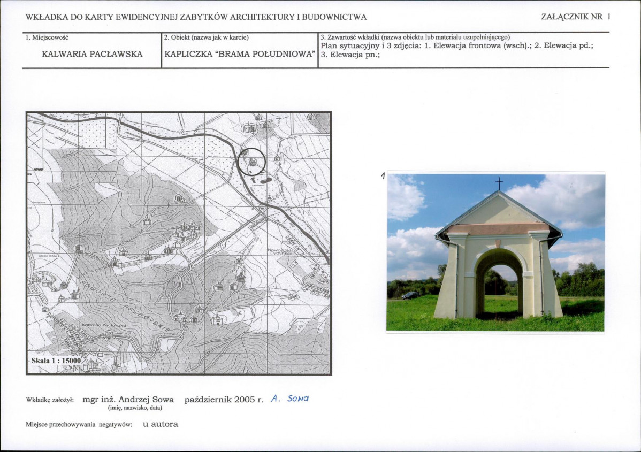
Task: Click the cross atop the chapel roof
Action: [499, 183]
